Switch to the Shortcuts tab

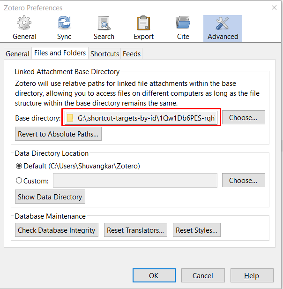click(104, 54)
